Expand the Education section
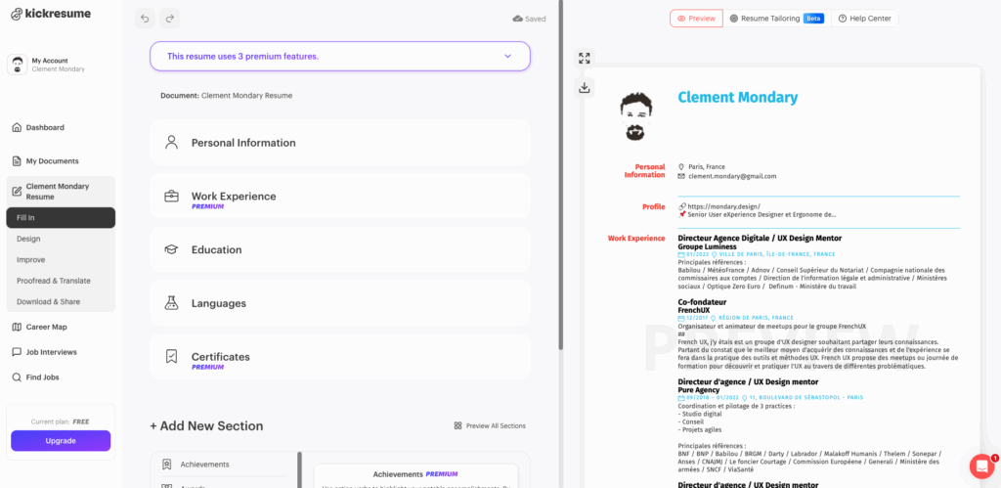 339,249
